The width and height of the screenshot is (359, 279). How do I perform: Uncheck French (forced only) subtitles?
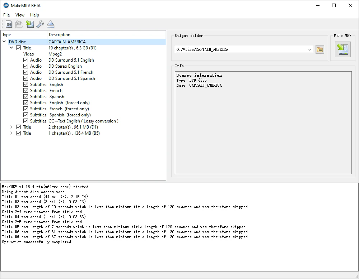click(25, 109)
